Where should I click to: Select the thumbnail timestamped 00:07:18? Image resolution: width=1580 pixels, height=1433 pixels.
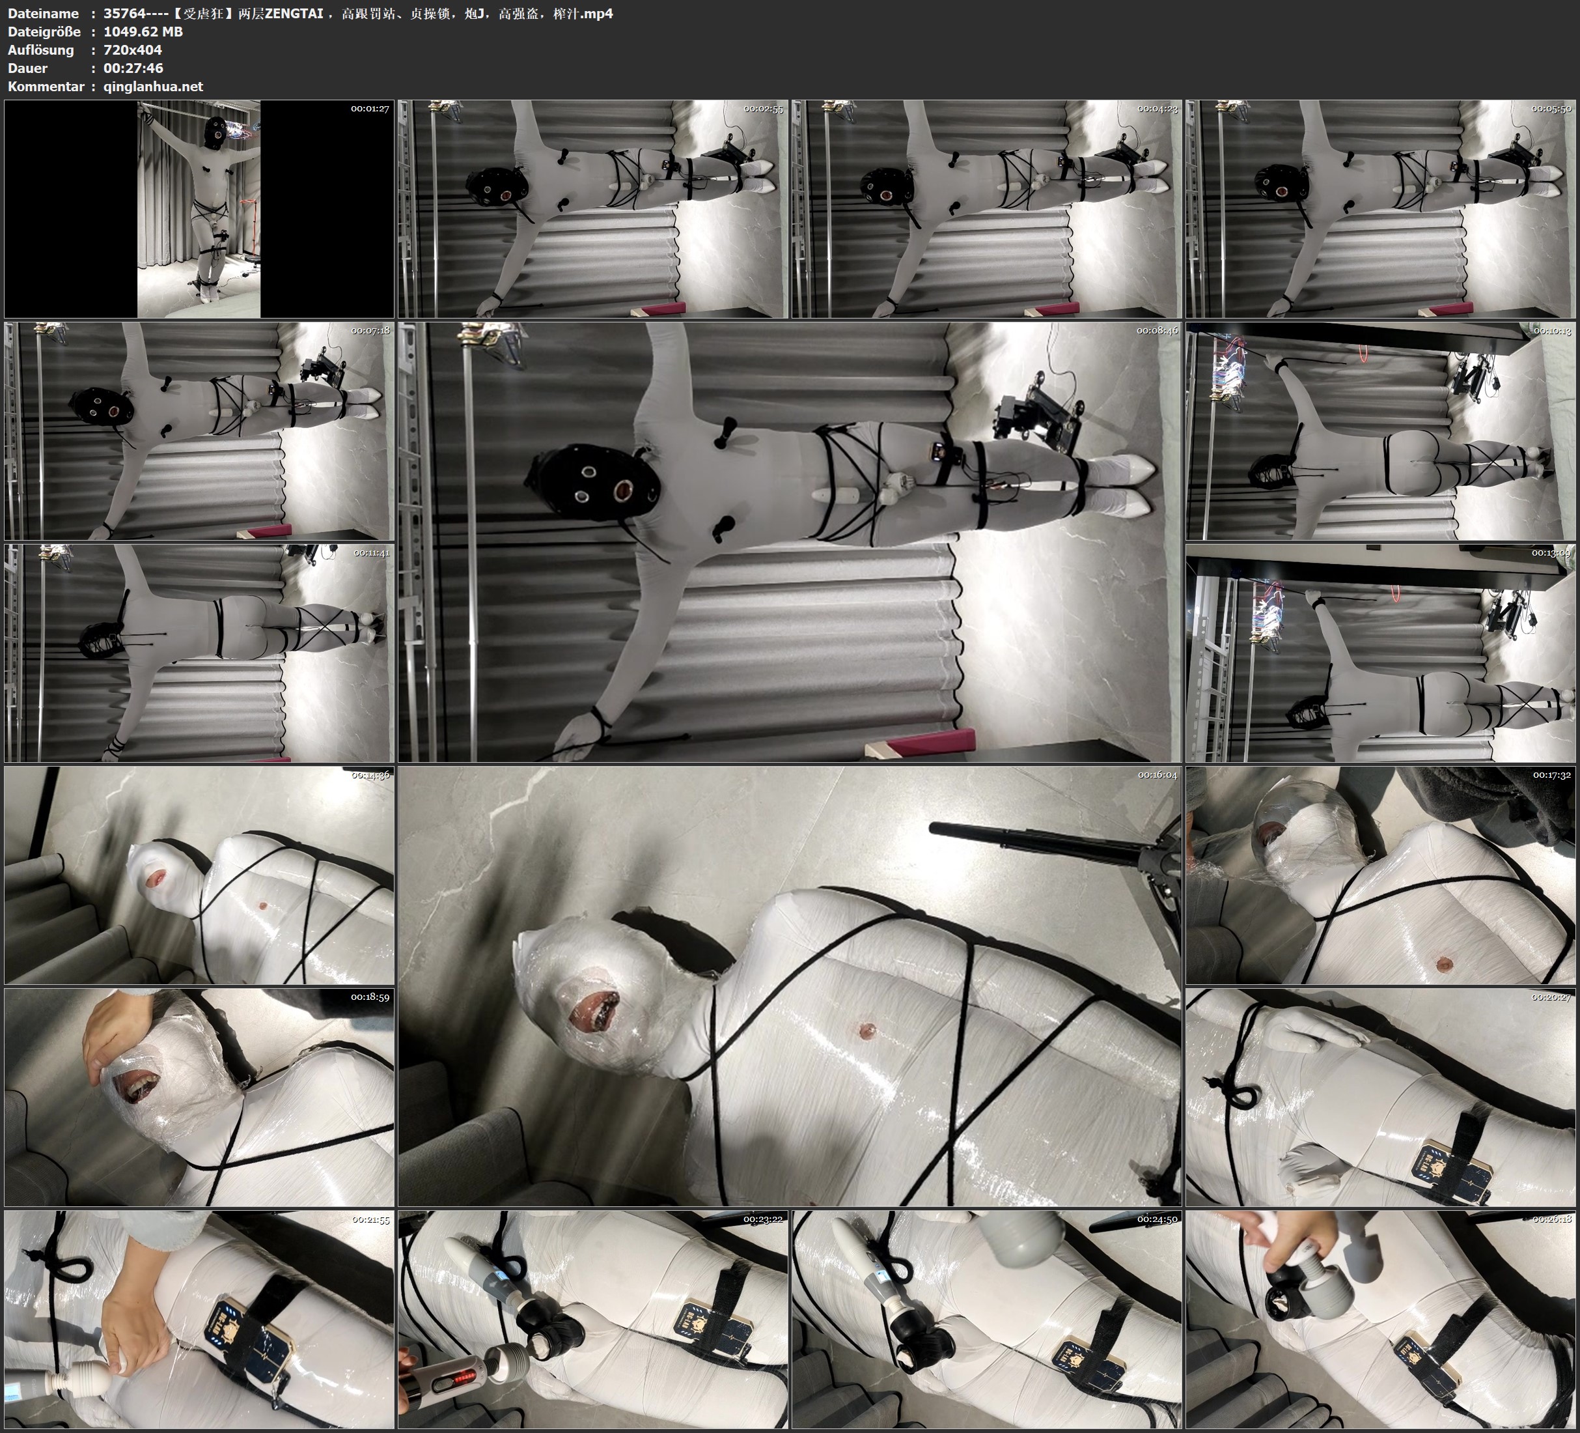(199, 431)
